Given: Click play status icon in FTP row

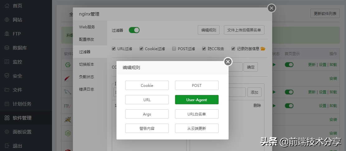Looking at the screenshot, I should 274,106.
